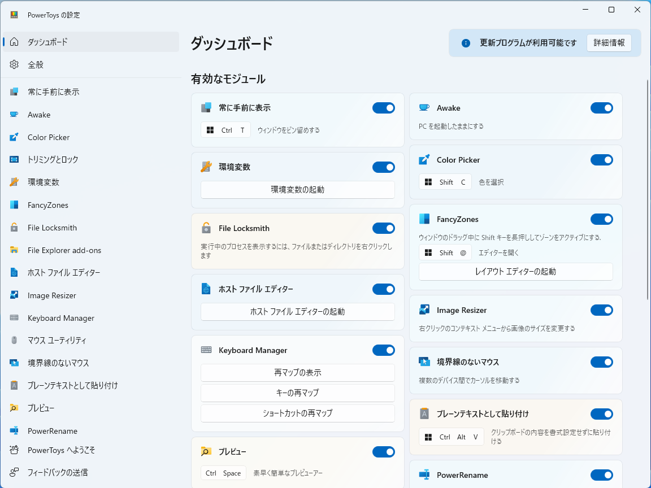Screen dimensions: 651x488
Task: Select プレビュー from the sidebar
Action: (14, 408)
